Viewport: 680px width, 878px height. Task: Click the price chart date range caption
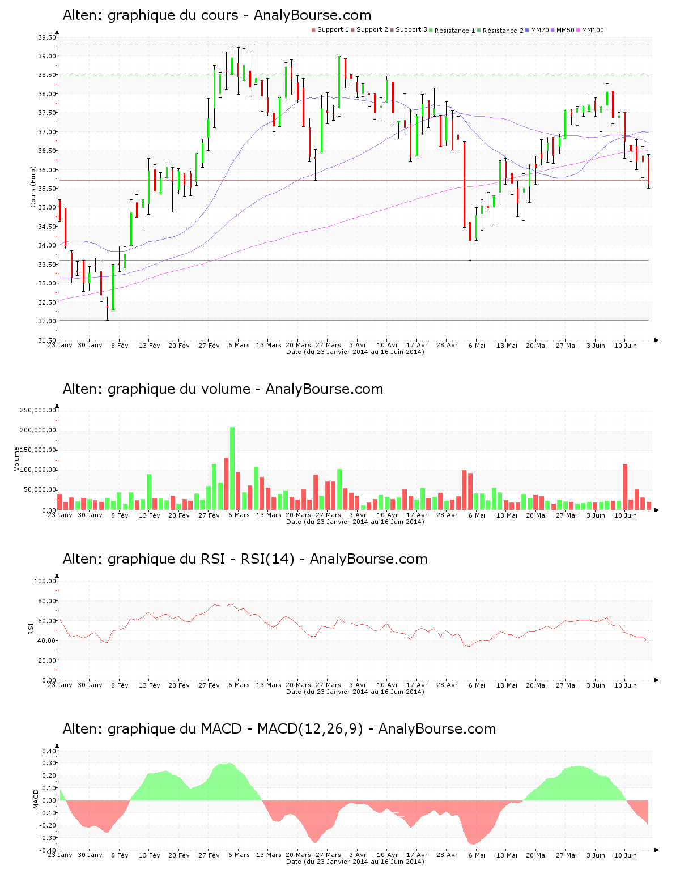pyautogui.click(x=355, y=352)
